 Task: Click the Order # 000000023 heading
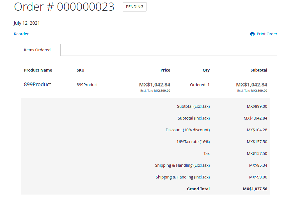point(64,6)
